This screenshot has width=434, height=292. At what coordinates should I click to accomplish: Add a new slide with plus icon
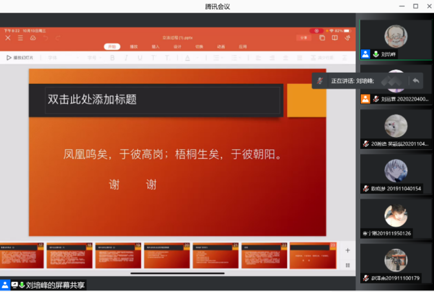348,251
